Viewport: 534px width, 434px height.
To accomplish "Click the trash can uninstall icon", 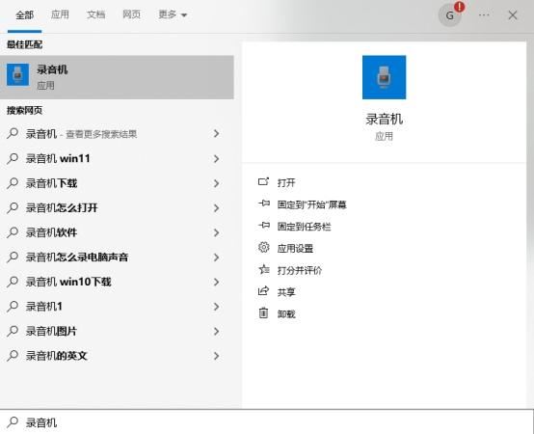I will (x=263, y=312).
